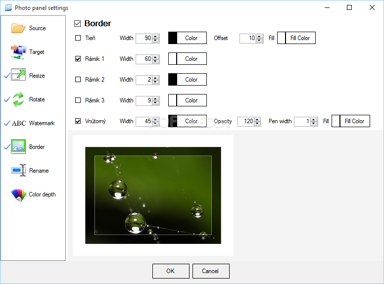Viewport: 384px width, 284px height.
Task: Open the Watermark section label
Action: (42, 123)
